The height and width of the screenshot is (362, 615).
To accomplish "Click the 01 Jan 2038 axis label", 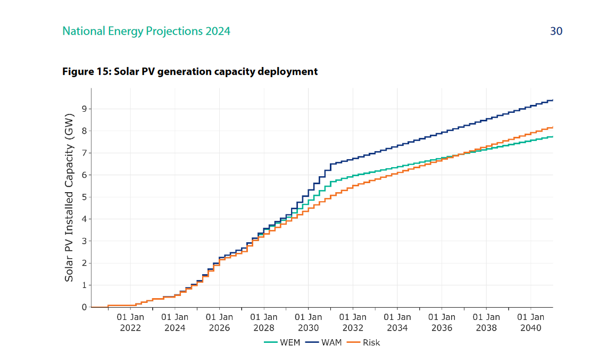I will pyautogui.click(x=486, y=323).
